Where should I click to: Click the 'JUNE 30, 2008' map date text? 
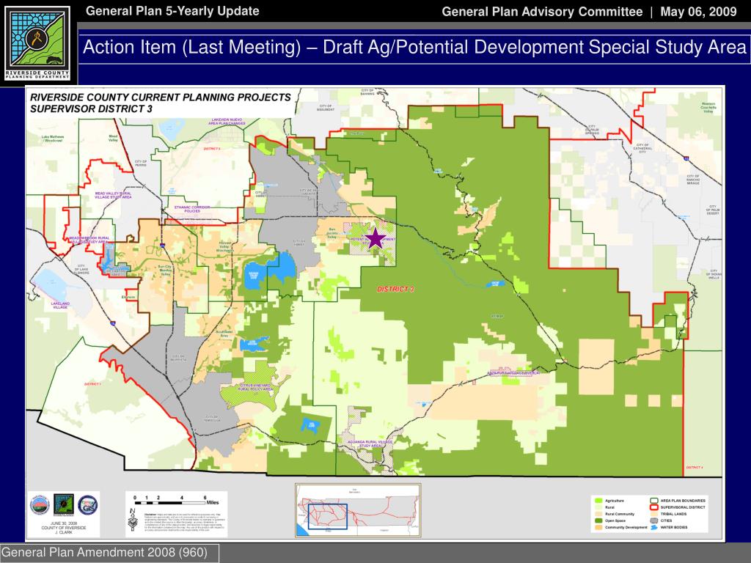pos(64,523)
